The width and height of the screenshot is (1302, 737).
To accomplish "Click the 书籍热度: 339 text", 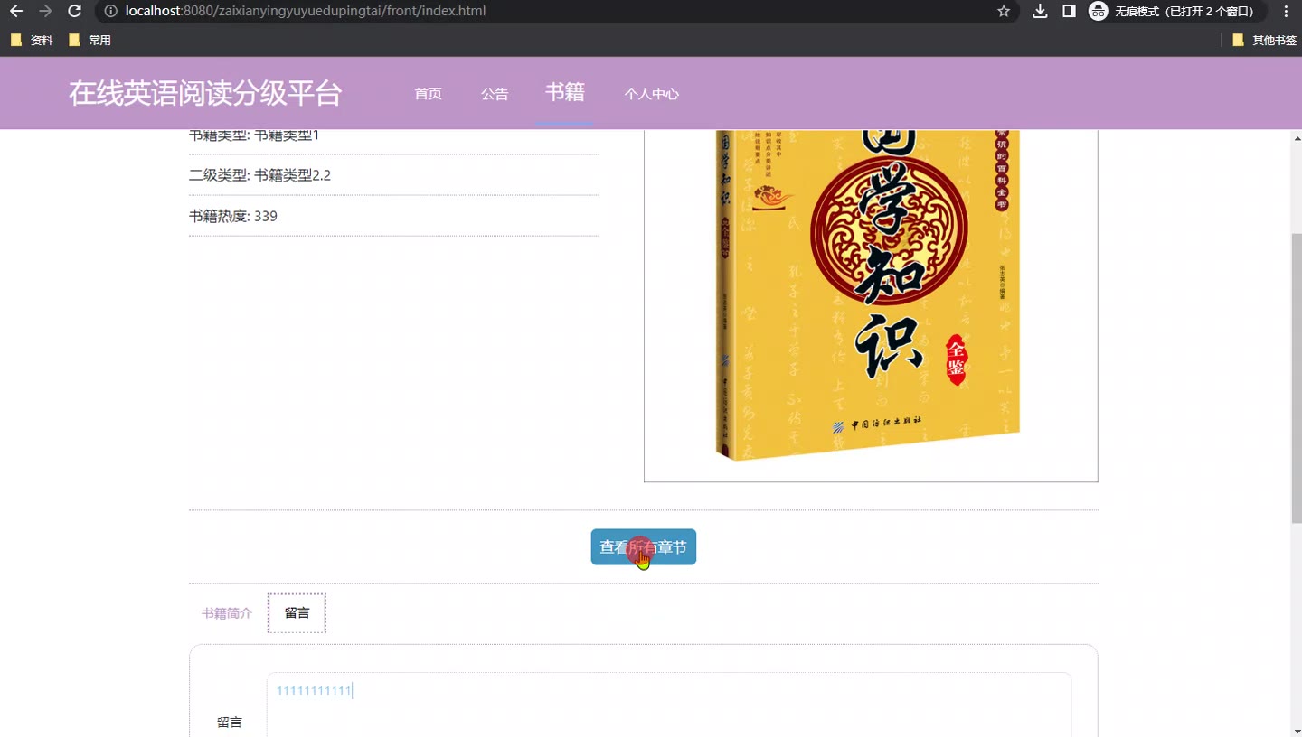I will click(233, 216).
